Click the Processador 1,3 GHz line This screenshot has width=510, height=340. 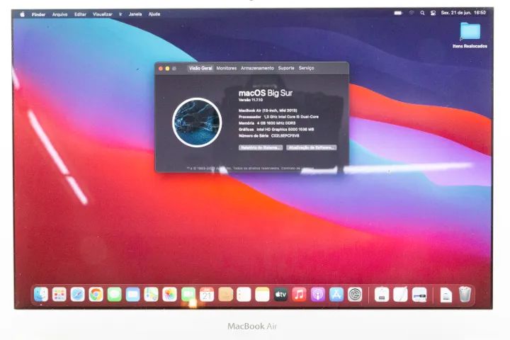[278, 116]
